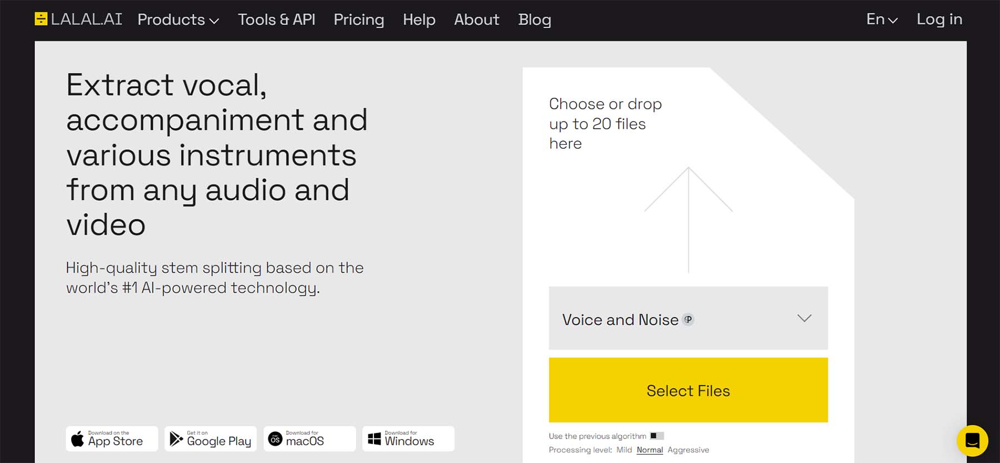Set processing level to Mild

coord(624,450)
